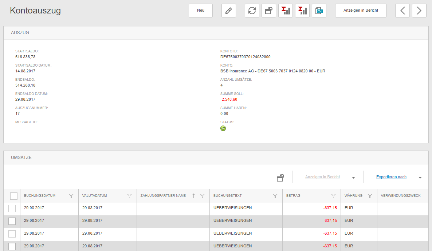Click the filter icon in Währung column
Screen dimensions: 432x251
tap(370, 196)
